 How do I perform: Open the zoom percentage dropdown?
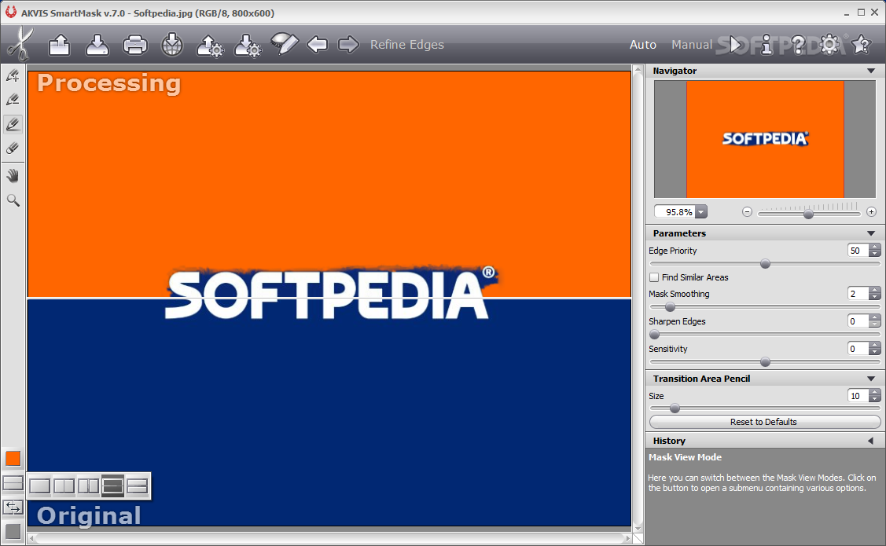[x=701, y=212]
